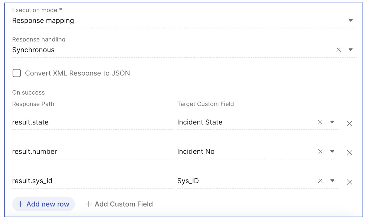The image size is (370, 222).
Task: Open the Incident State field dropdown
Action: tap(332, 122)
